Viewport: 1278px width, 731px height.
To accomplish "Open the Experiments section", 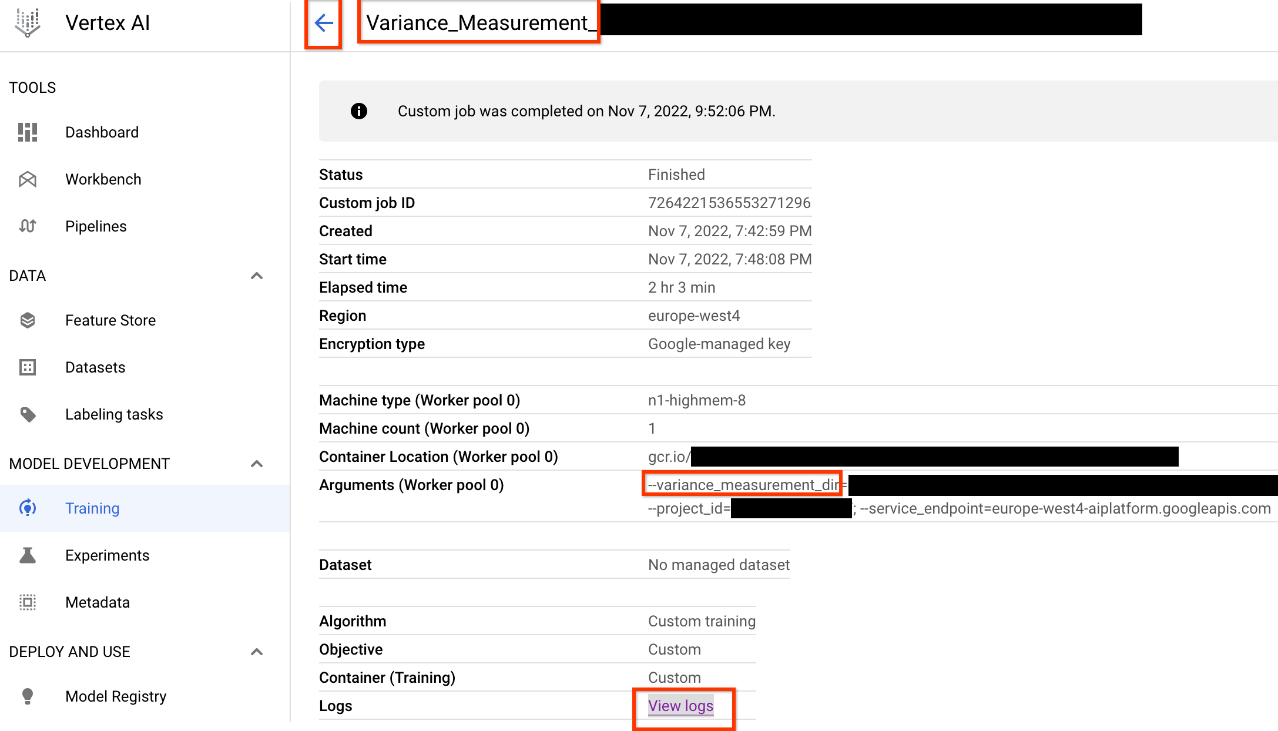I will coord(107,555).
